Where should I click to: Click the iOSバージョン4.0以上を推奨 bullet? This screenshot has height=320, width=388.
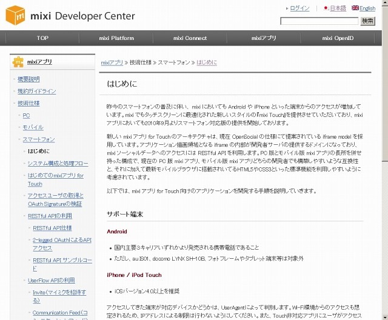147,292
